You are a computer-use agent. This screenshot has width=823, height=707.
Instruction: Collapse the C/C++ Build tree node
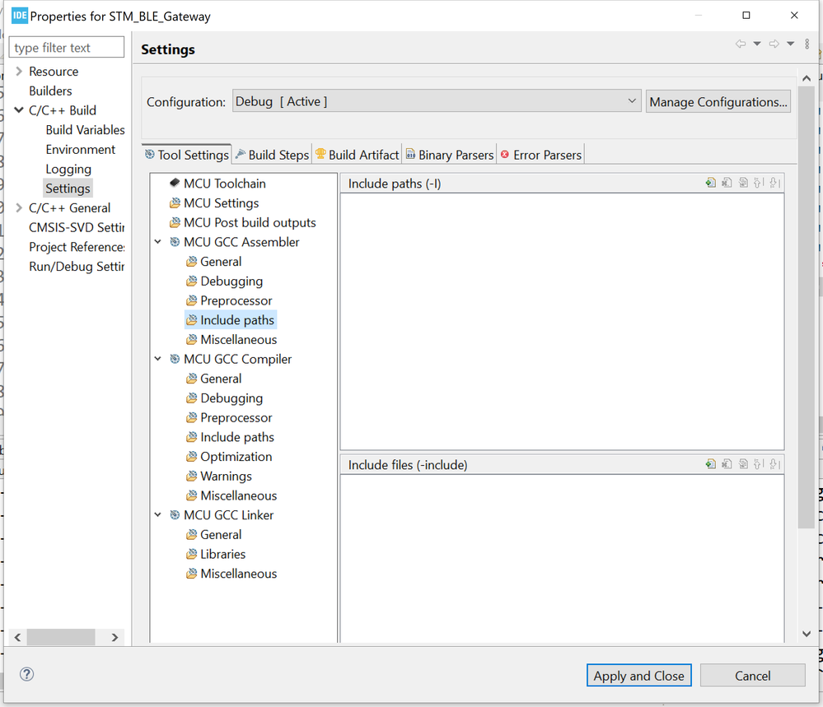coord(19,110)
